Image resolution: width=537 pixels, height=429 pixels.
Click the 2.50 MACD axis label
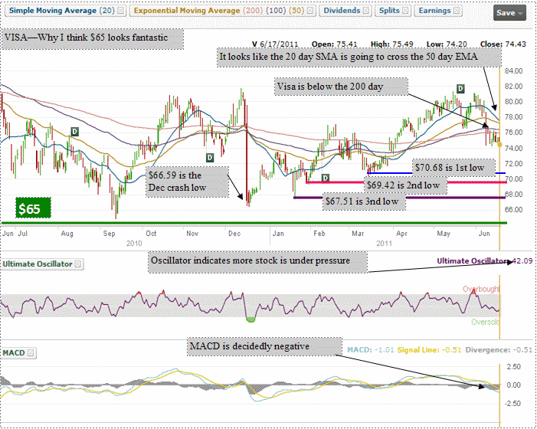pyautogui.click(x=513, y=367)
